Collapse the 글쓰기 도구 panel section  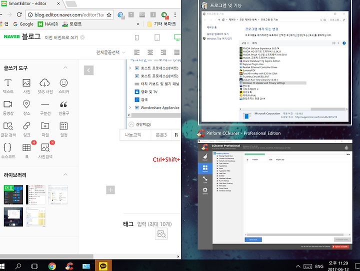point(65,68)
